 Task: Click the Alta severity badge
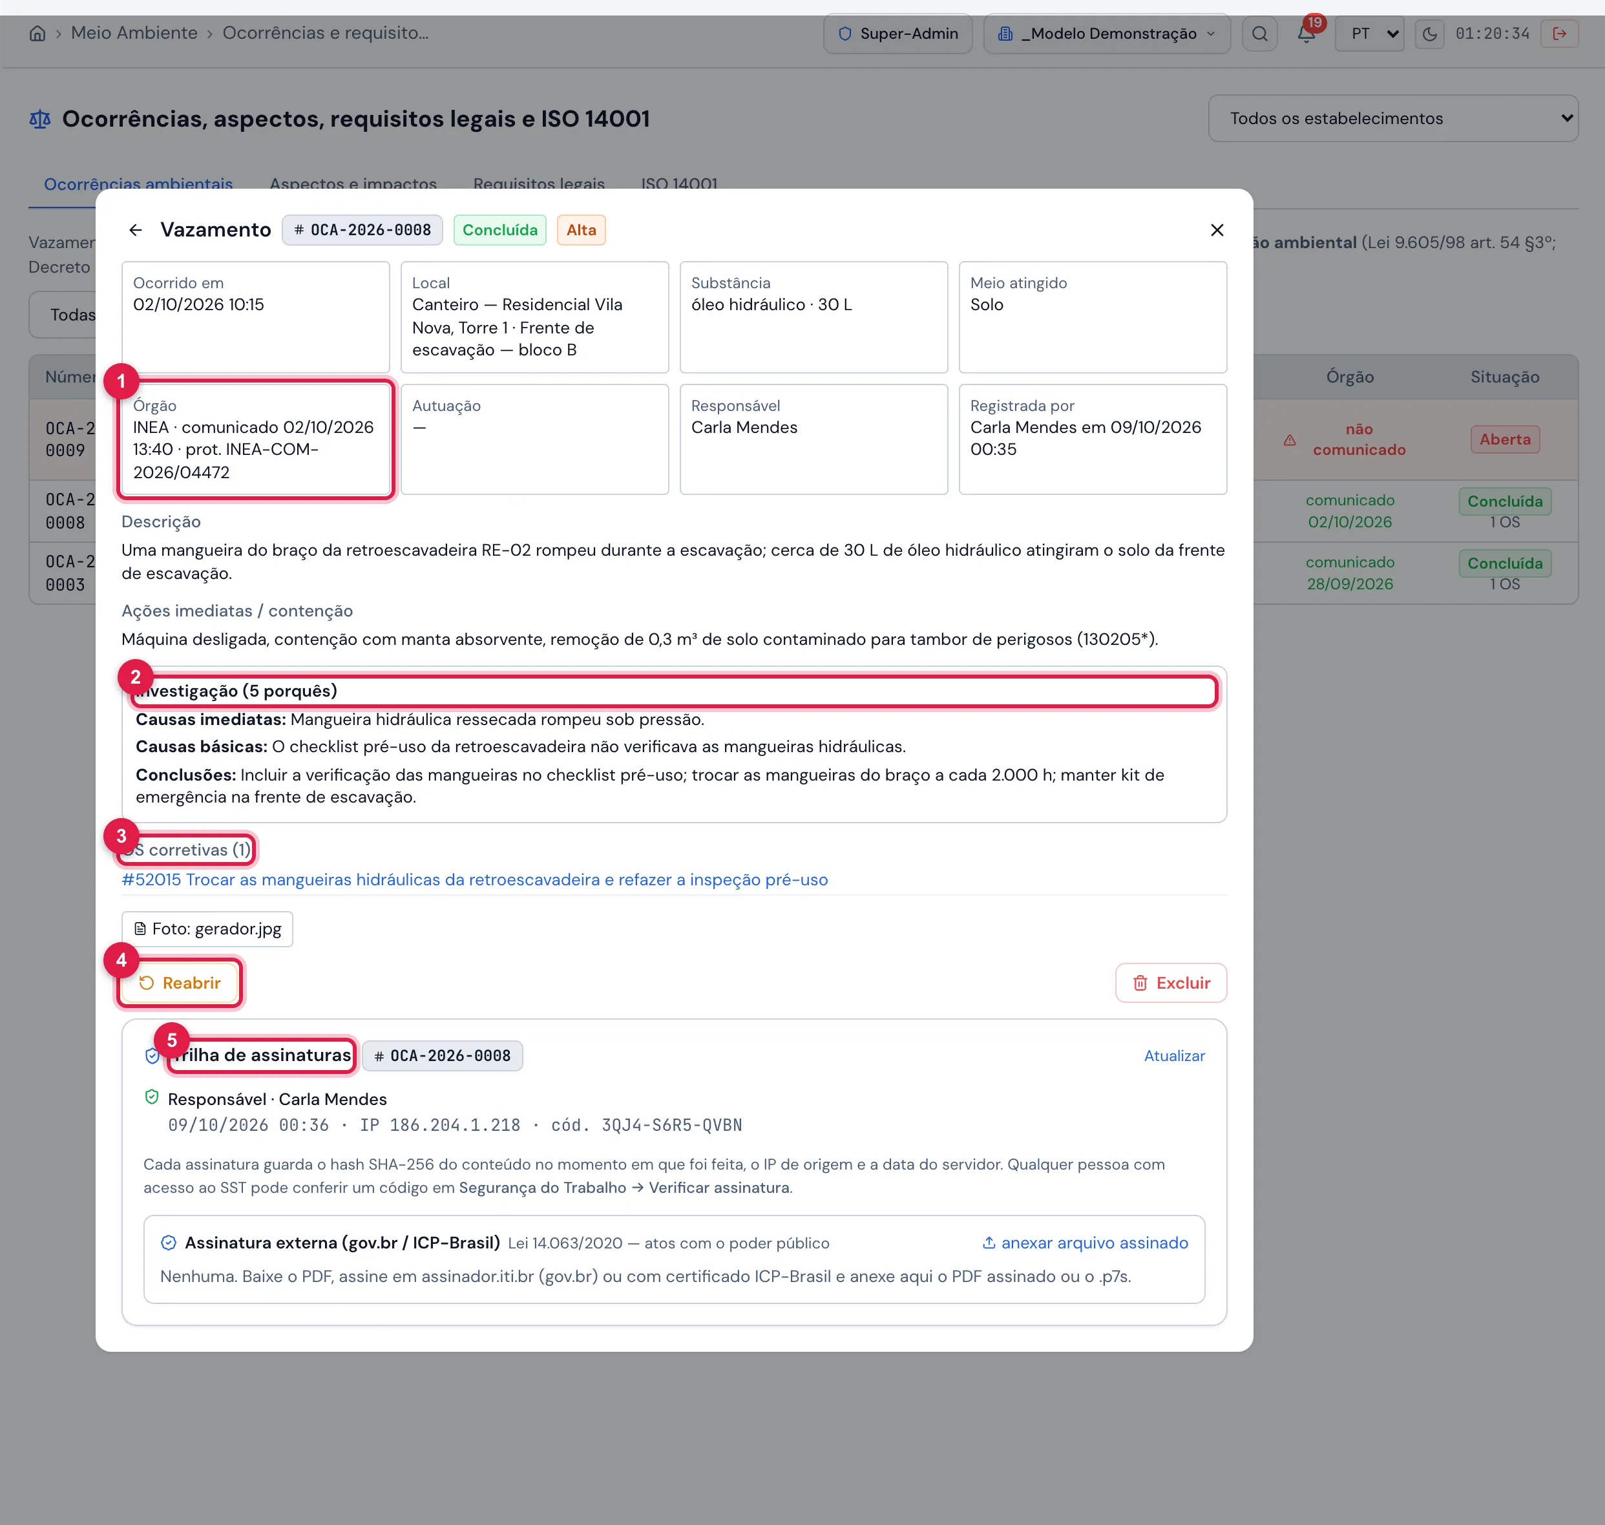[581, 230]
